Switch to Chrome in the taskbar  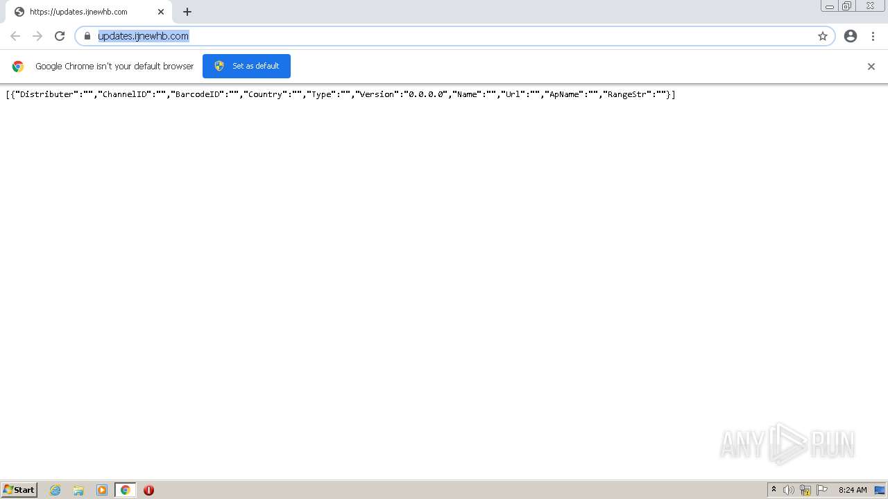point(125,490)
